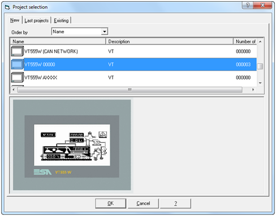
Task: Click the VT555W AXXXX panel icon
Action: (17, 77)
